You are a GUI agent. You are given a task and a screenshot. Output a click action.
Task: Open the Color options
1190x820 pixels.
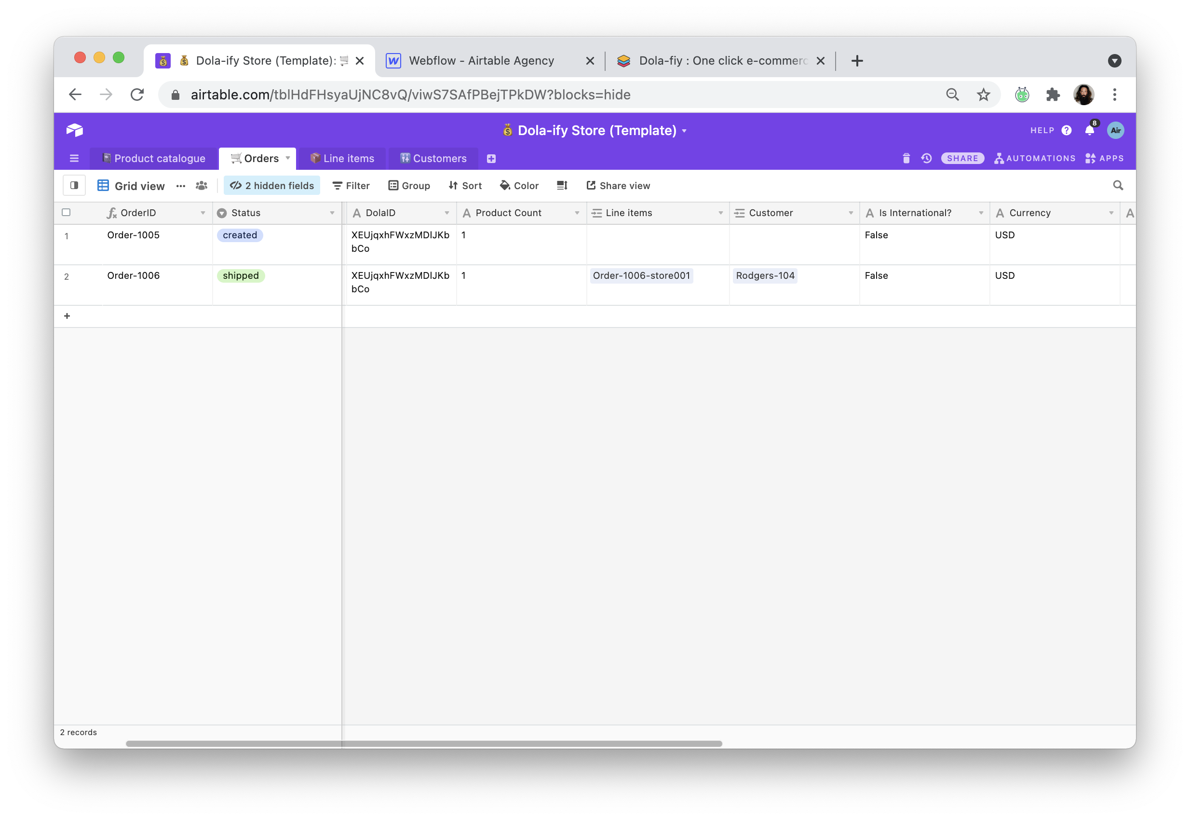[x=519, y=186]
